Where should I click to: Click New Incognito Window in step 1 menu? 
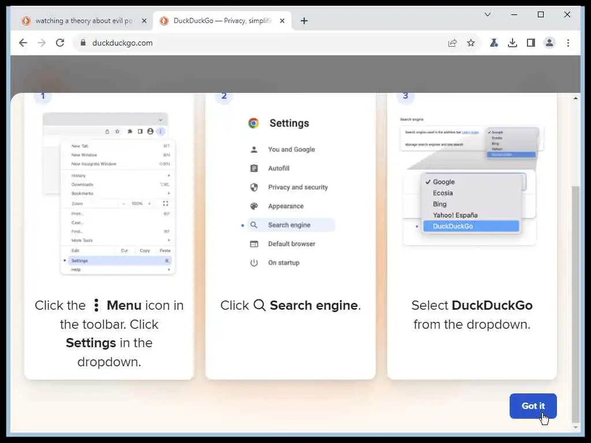[x=93, y=164]
